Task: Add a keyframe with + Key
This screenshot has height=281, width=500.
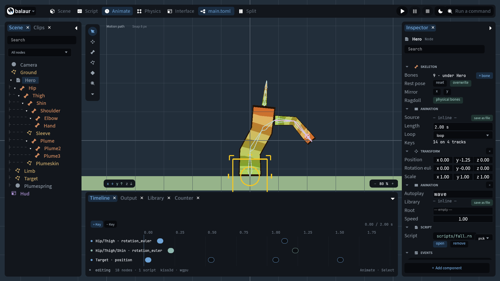Action: (97, 224)
